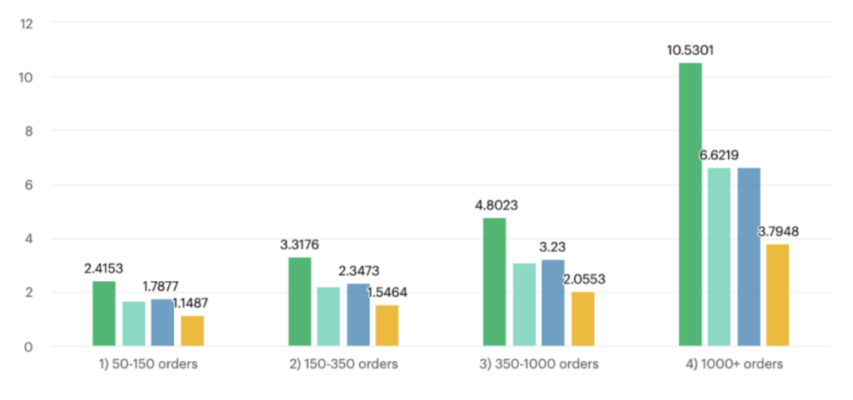Viewport: 853px width, 400px height.
Task: Click the 10.5301 data label
Action: (690, 51)
